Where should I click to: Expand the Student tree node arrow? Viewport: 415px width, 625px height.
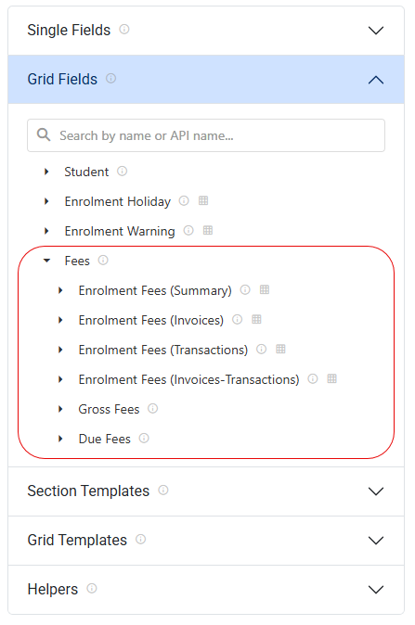coord(46,172)
